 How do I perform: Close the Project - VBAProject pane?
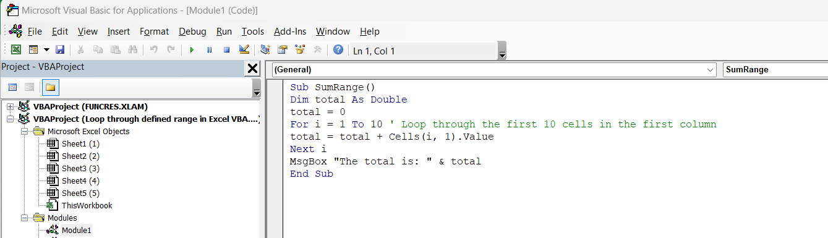click(x=252, y=68)
